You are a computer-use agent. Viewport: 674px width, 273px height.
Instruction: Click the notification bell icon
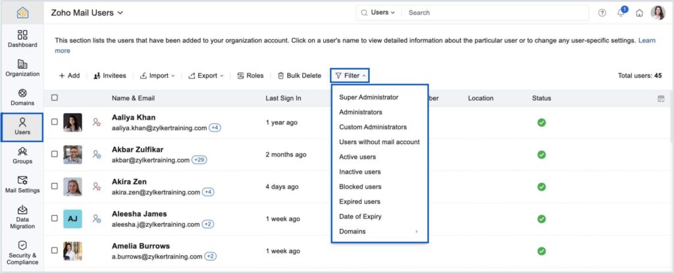click(621, 12)
